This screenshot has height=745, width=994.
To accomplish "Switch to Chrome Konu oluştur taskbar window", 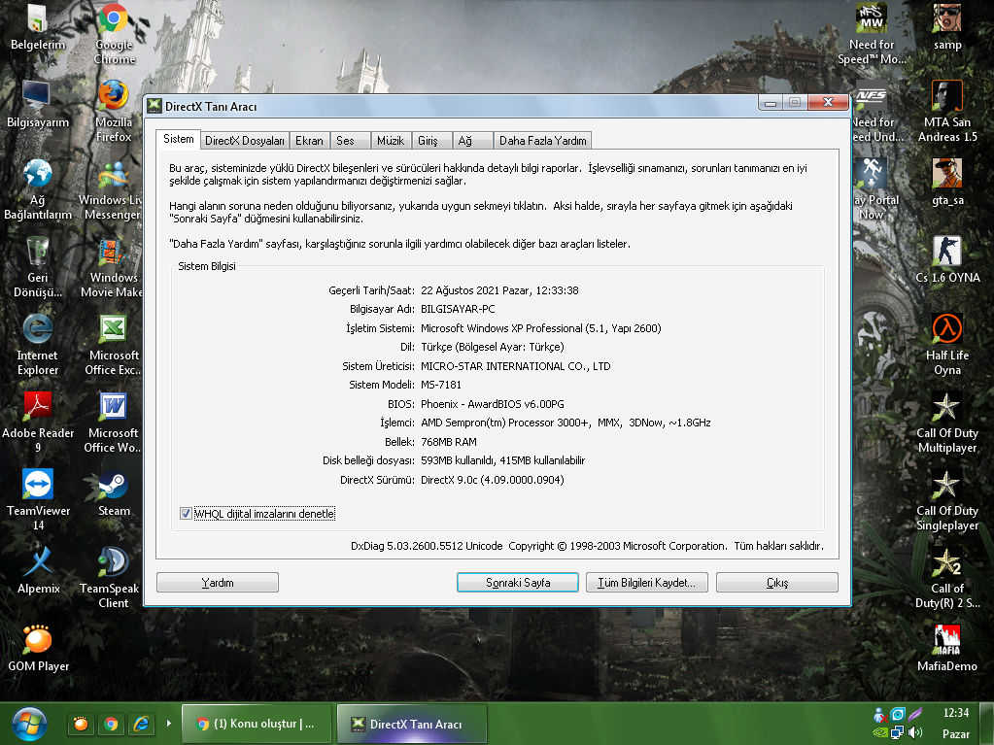I will coord(257,724).
